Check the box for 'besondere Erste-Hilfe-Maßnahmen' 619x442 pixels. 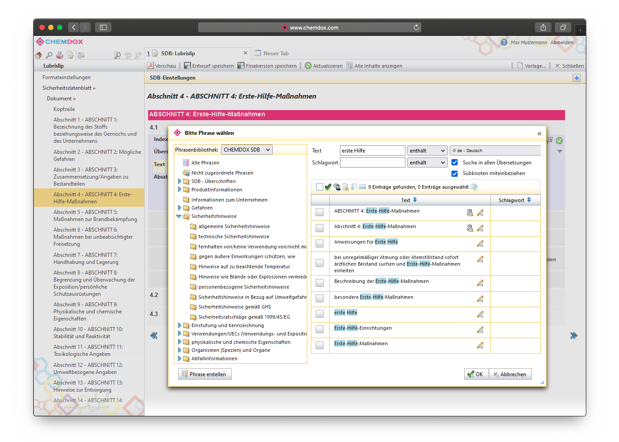click(x=320, y=298)
